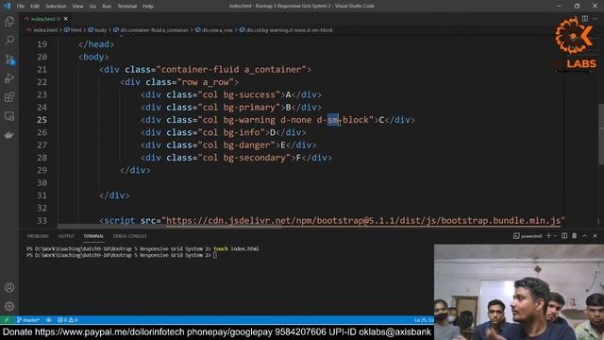Click html in the breadcrumb
The image size is (604, 340).
coord(75,30)
